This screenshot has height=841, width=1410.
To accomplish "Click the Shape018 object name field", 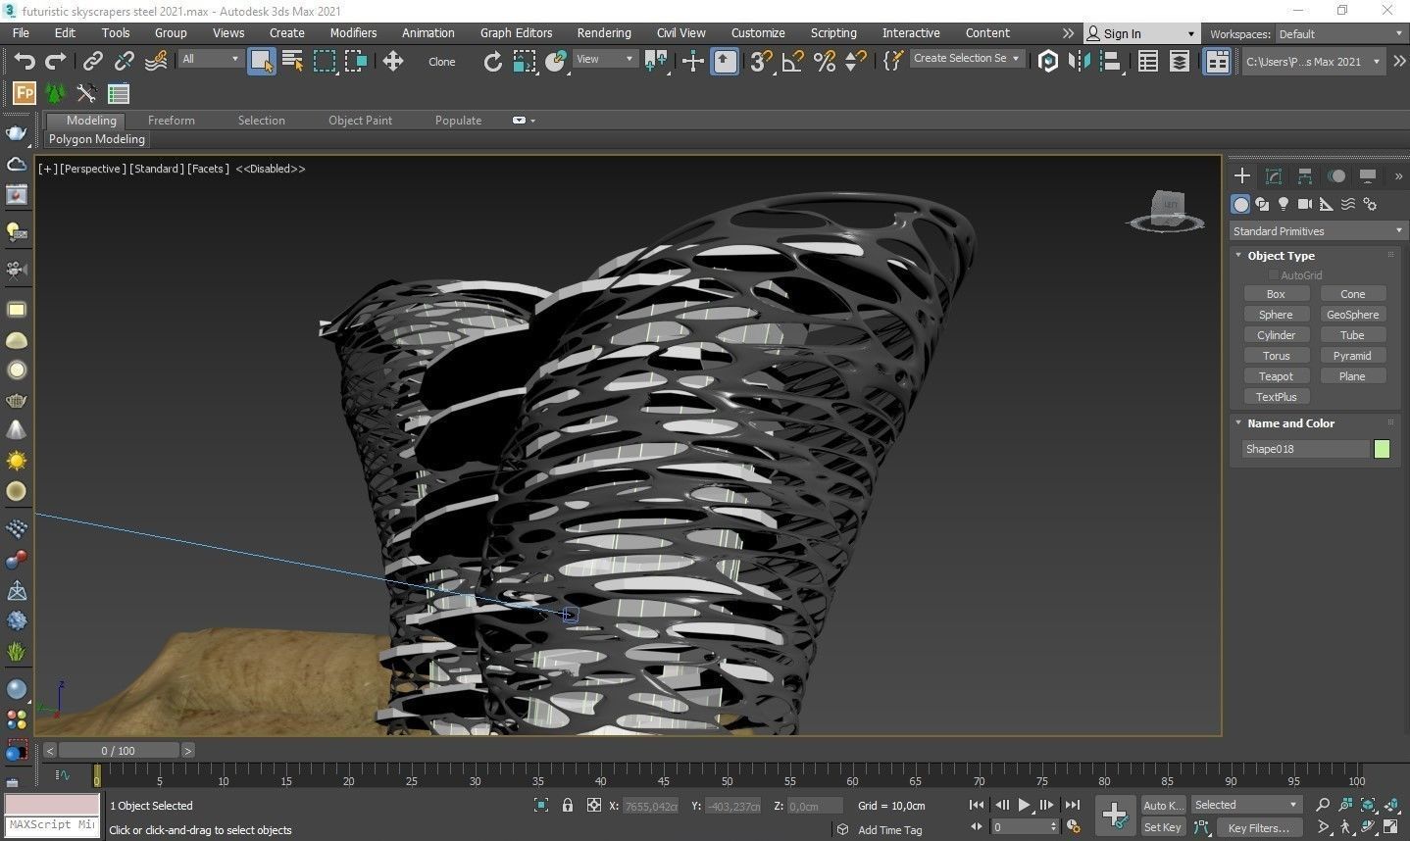I will (1305, 449).
